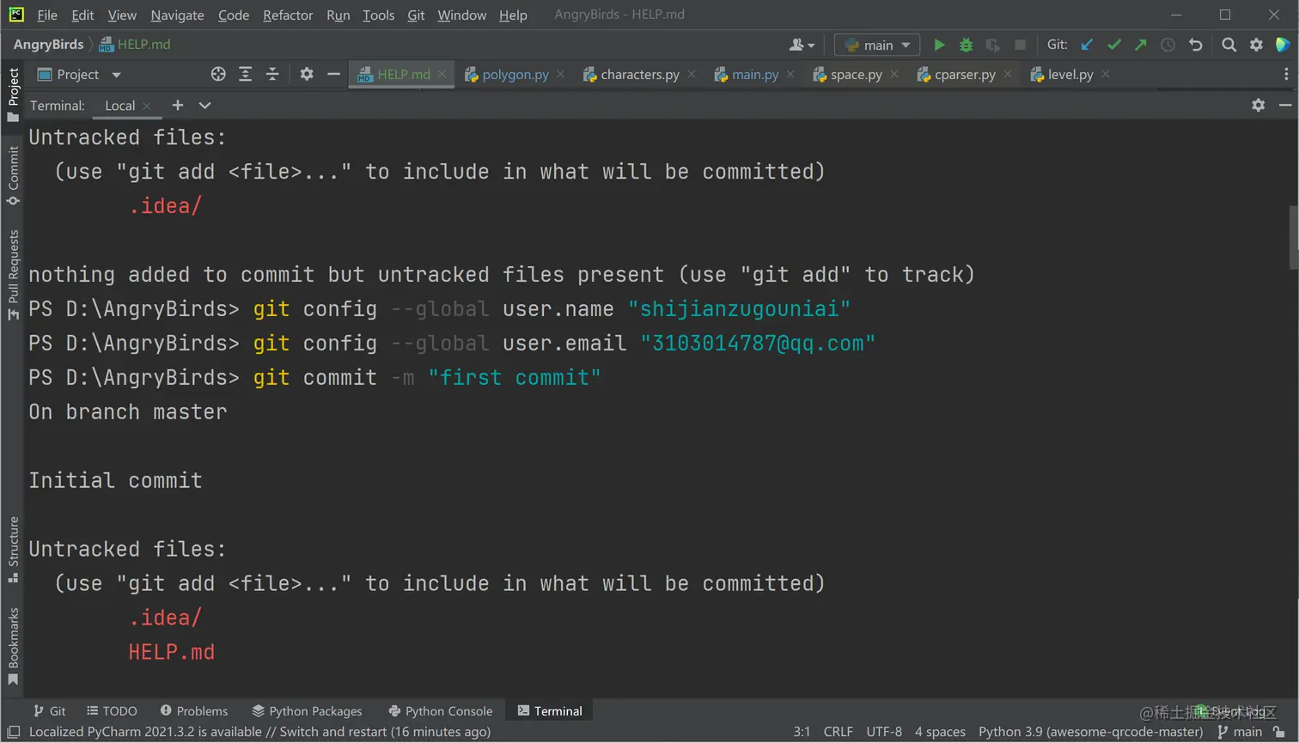Click the Collapse All icon in the Project panel
Screen dimensions: 1299x743
coord(272,75)
